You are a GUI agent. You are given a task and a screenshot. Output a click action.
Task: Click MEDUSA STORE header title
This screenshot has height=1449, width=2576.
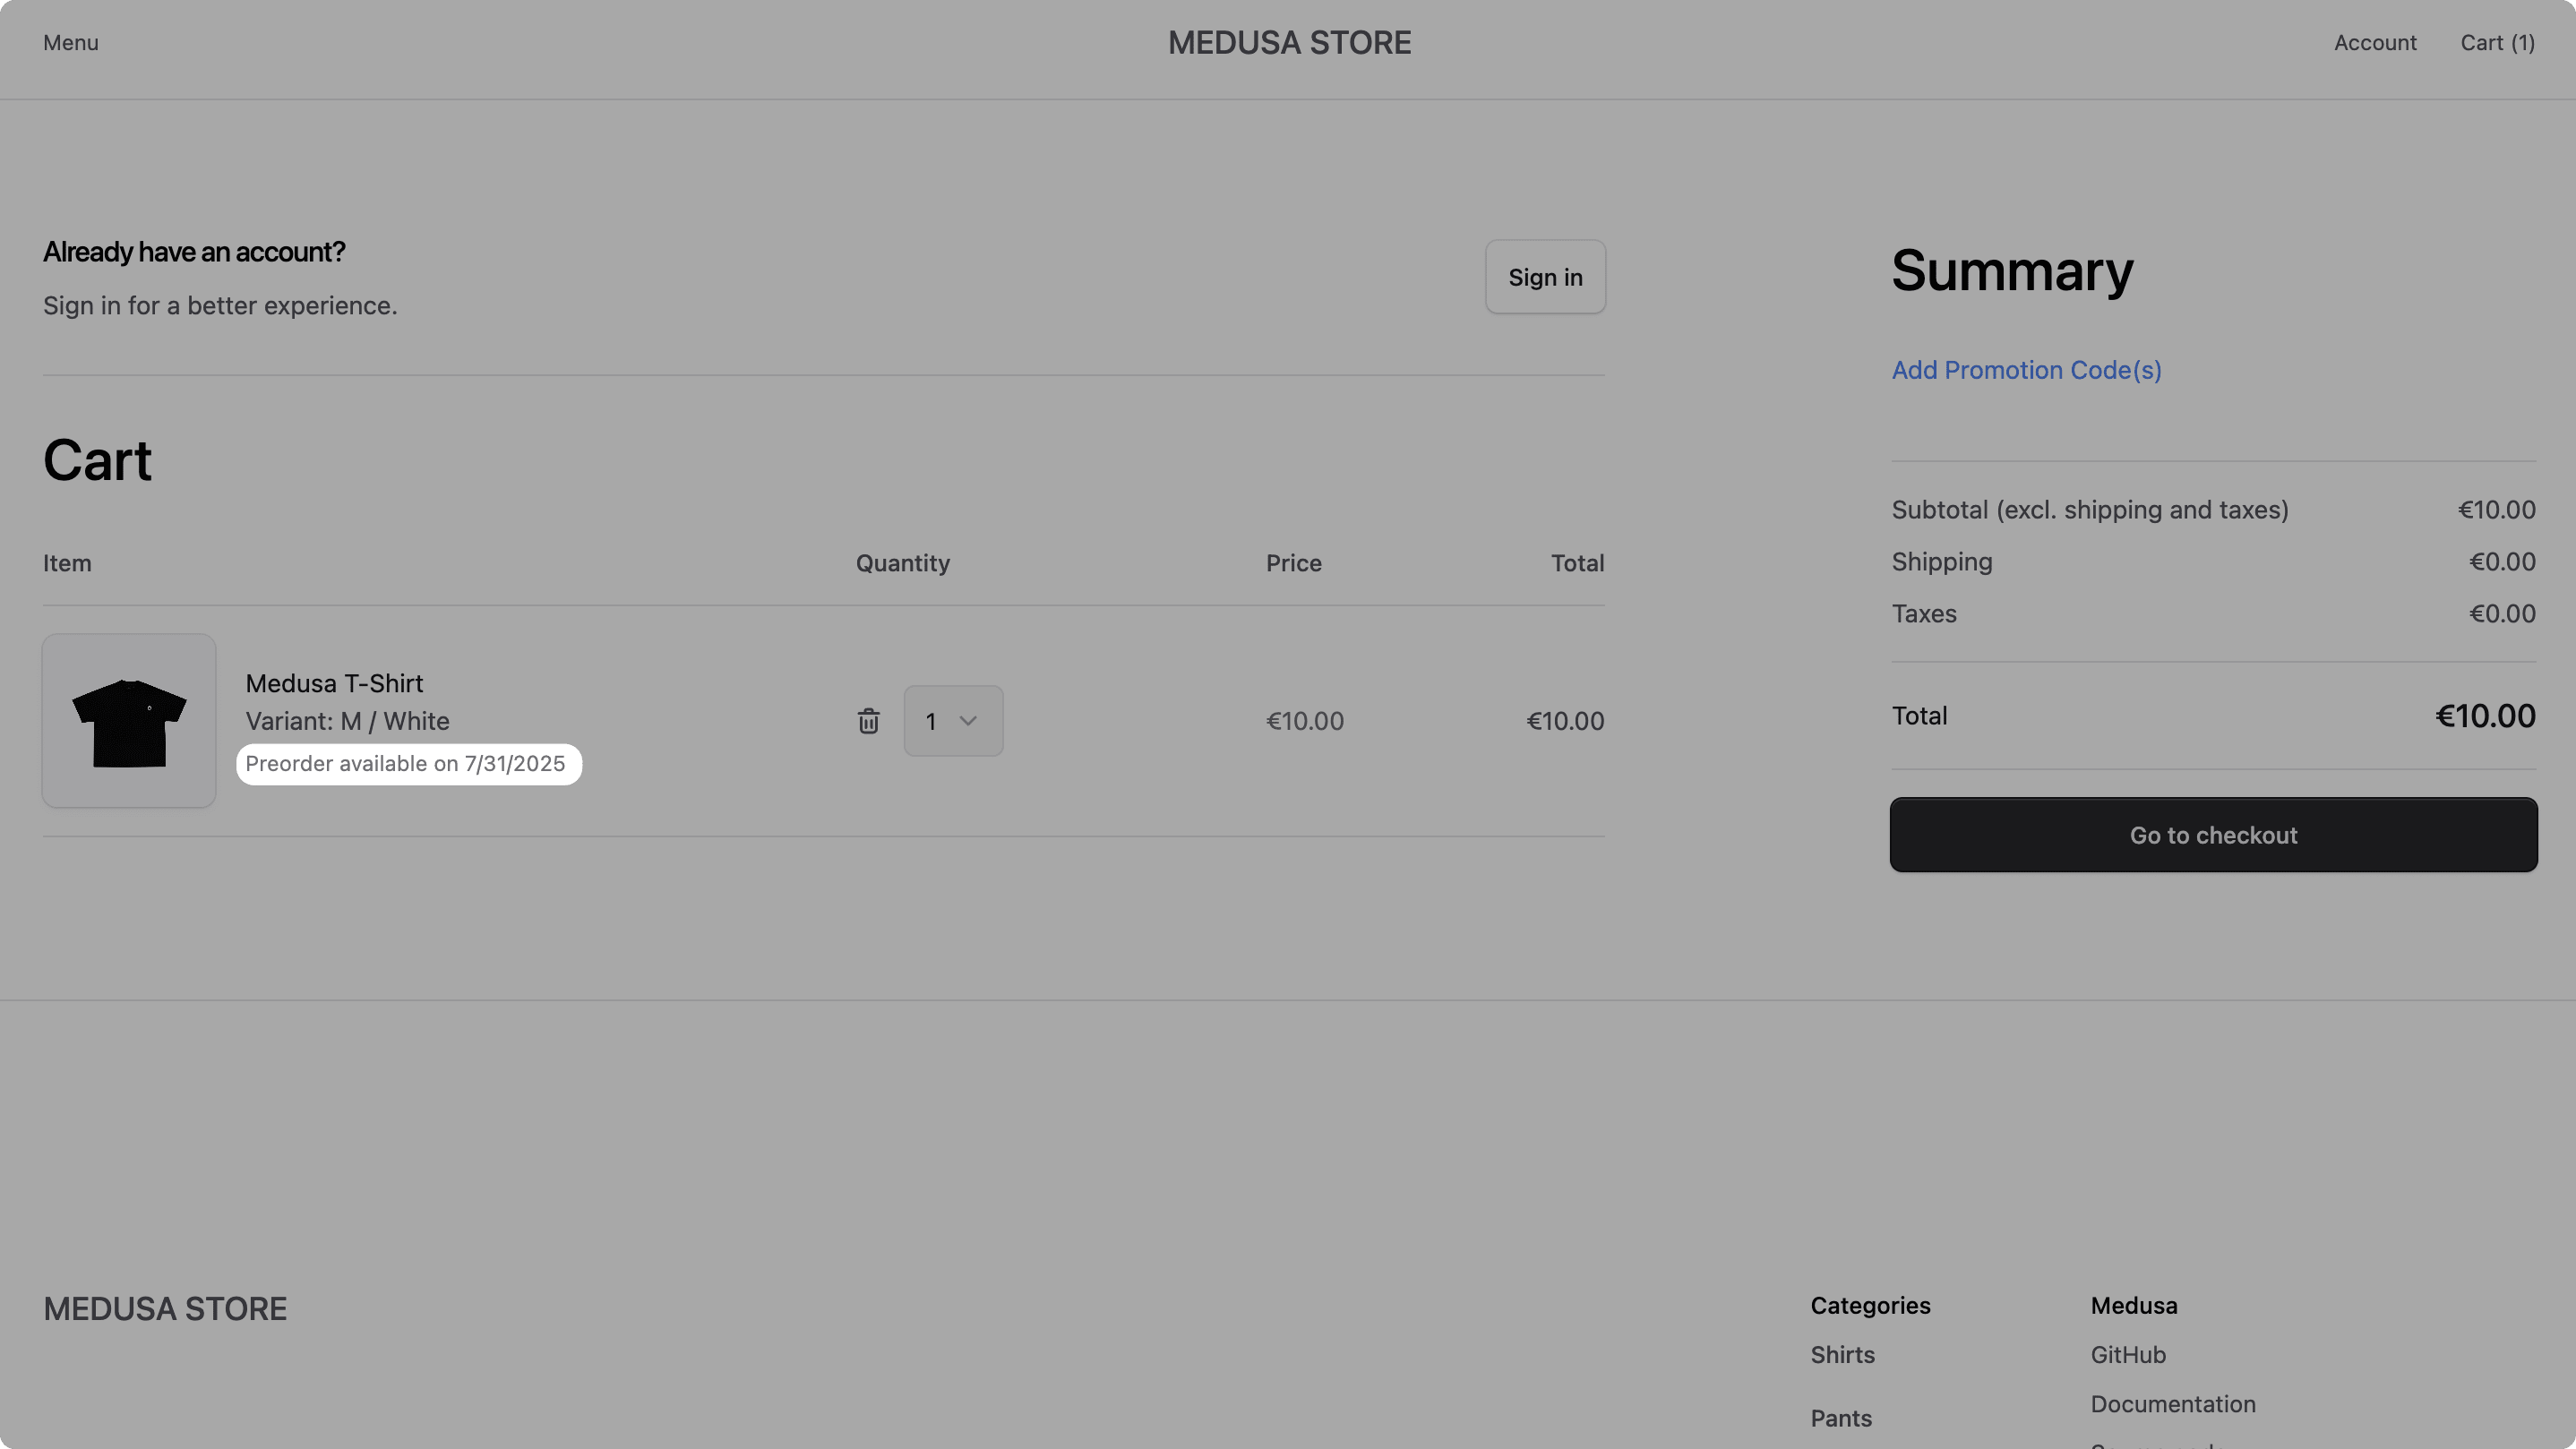(1288, 42)
